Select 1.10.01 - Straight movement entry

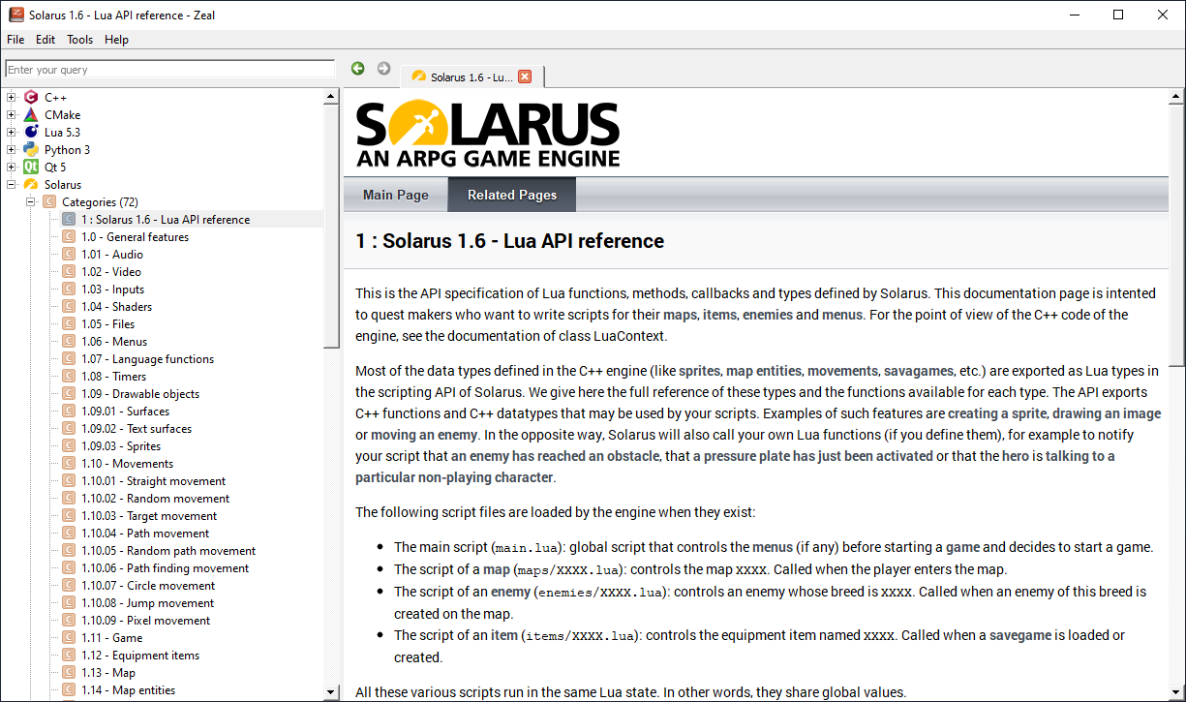153,480
